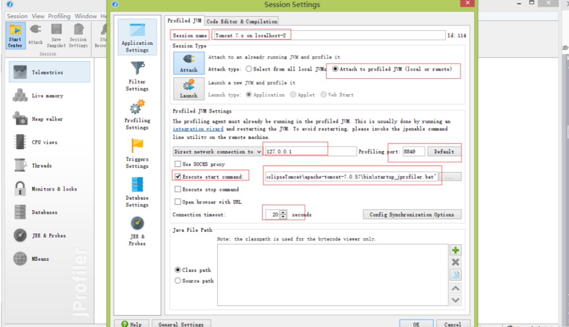Open the Session menu
The height and width of the screenshot is (327, 569).
(17, 16)
